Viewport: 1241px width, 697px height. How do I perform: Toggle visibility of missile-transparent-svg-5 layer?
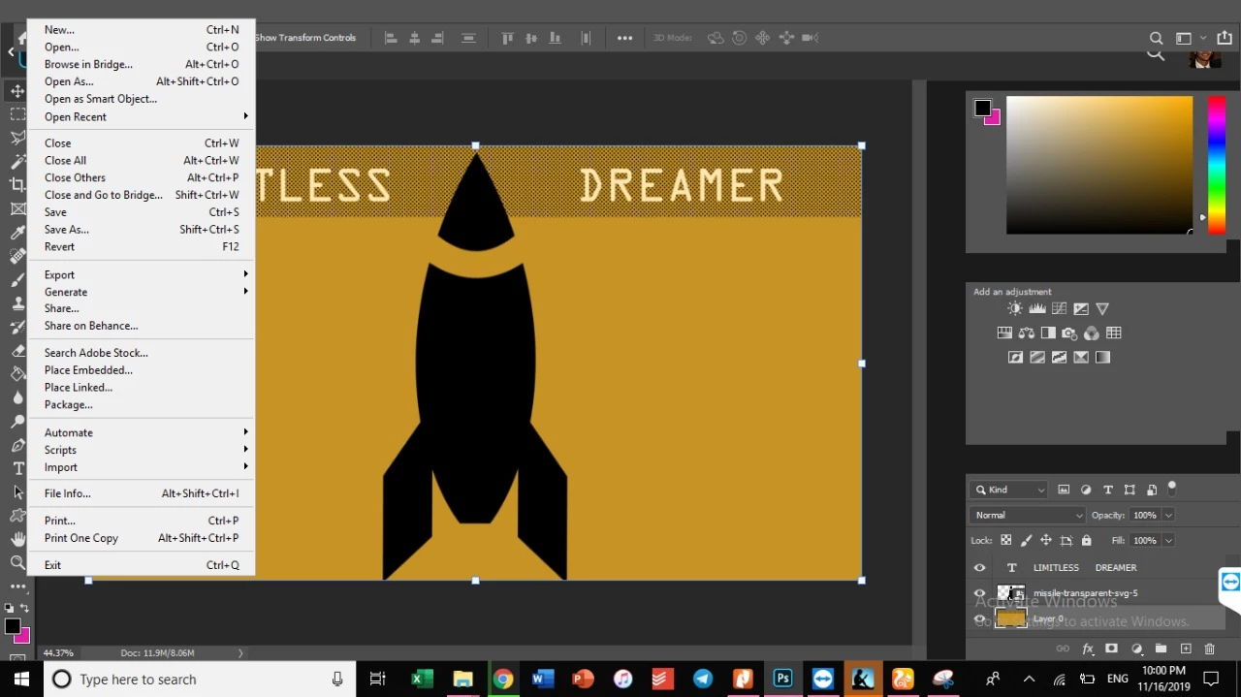(979, 593)
